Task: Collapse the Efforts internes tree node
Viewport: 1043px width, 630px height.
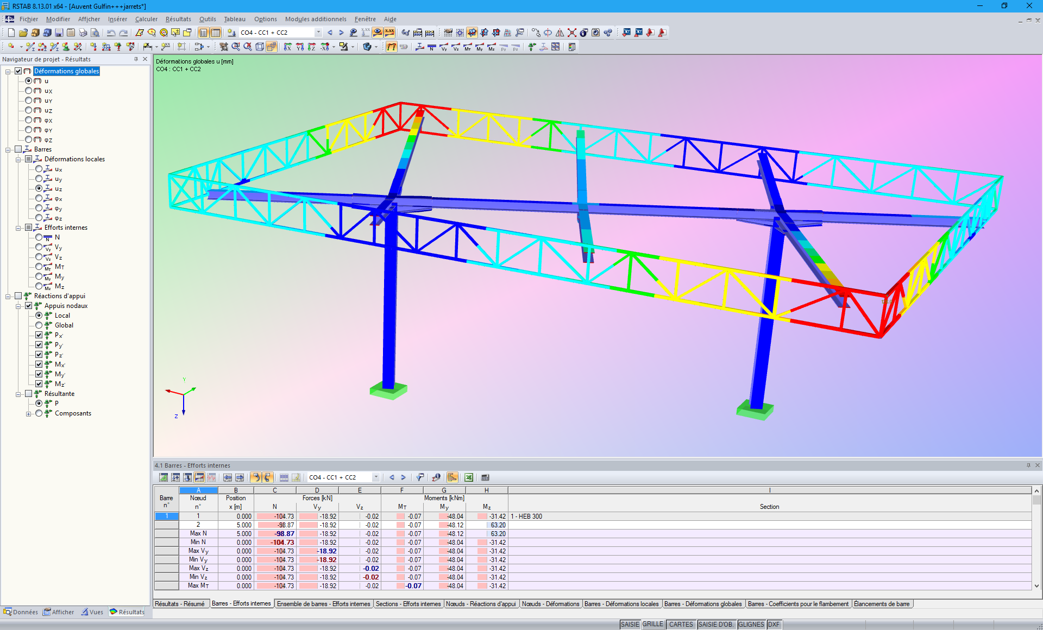Action: pyautogui.click(x=18, y=228)
